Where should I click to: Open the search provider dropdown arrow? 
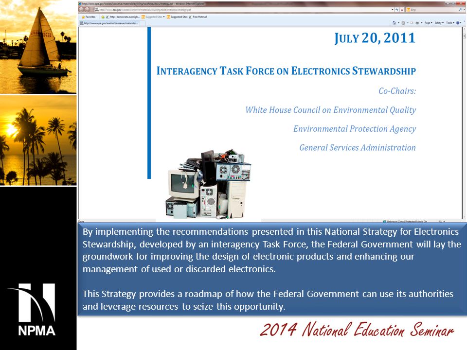[x=464, y=10]
